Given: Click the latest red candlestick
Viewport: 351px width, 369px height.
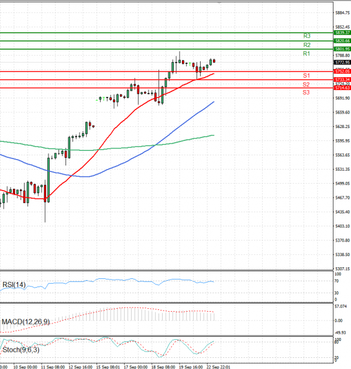Looking at the screenshot, I should tap(214, 61).
